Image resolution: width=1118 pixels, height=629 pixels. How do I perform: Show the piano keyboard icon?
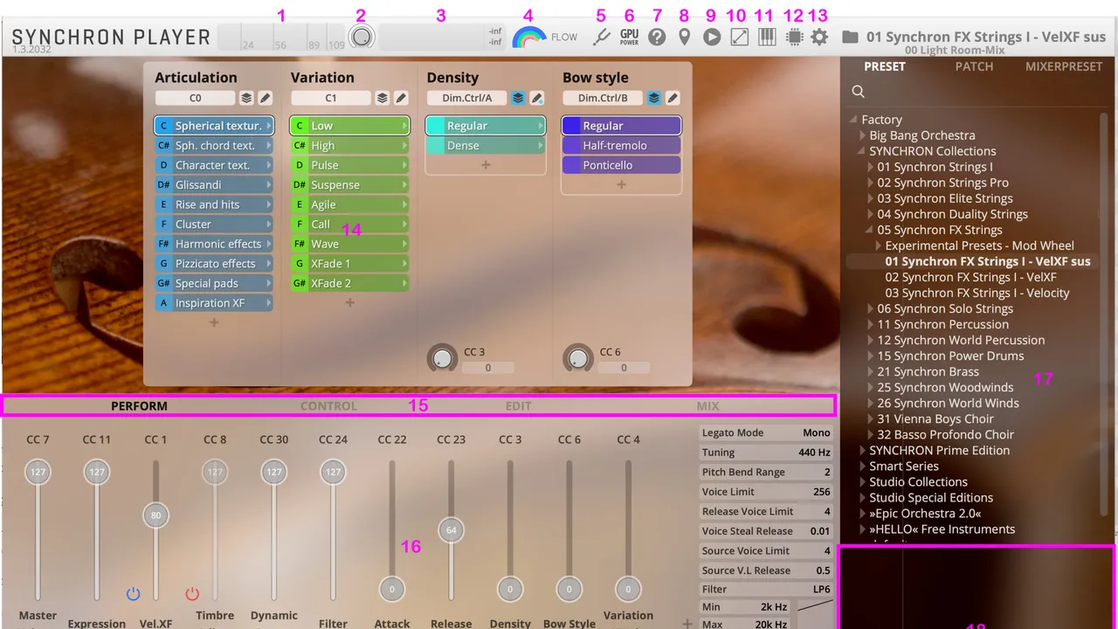pos(766,38)
